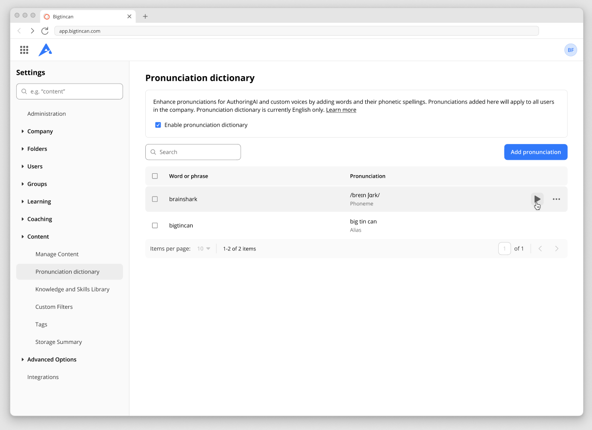Image resolution: width=592 pixels, height=430 pixels.
Task: Expand the Users settings section
Action: [x=23, y=166]
